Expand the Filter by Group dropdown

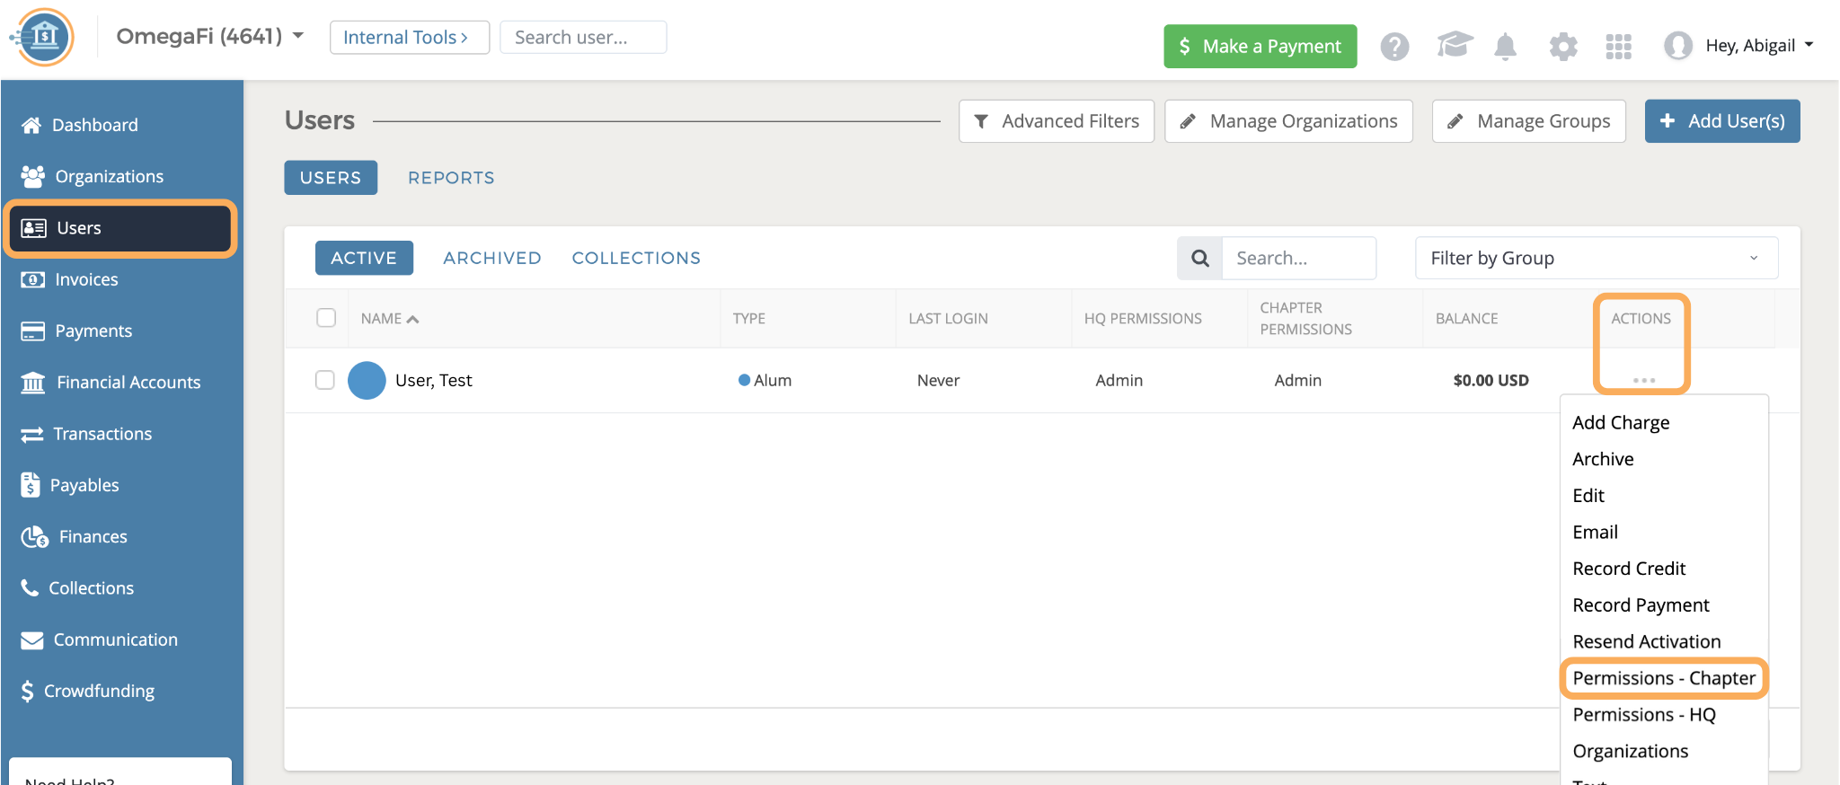tap(1596, 259)
